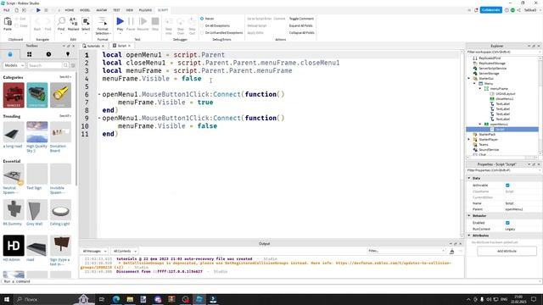
Task: Open the Toolbox marketplace tab icon
Action: click(10, 54)
